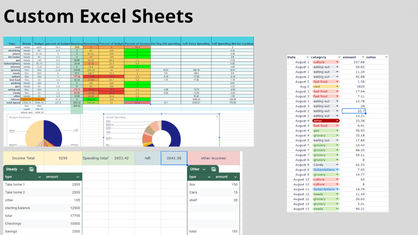Select the cell showing 2641.58

[174, 158]
